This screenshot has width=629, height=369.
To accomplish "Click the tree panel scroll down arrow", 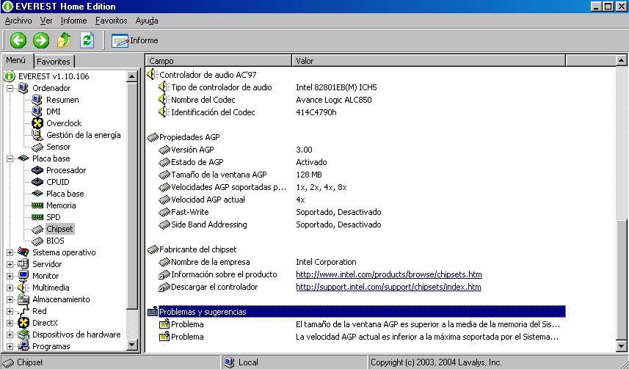I will [132, 345].
